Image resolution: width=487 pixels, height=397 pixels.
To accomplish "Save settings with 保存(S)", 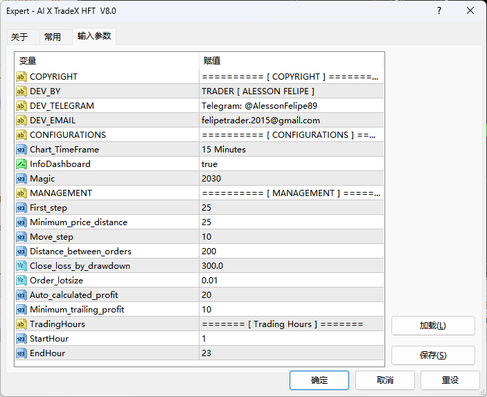I will (x=433, y=355).
